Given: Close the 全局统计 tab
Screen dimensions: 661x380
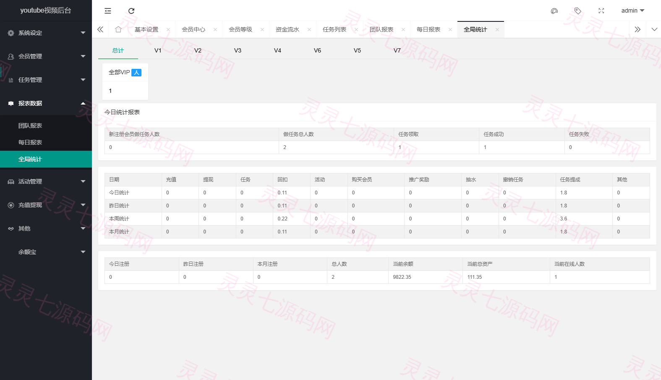Looking at the screenshot, I should (497, 29).
